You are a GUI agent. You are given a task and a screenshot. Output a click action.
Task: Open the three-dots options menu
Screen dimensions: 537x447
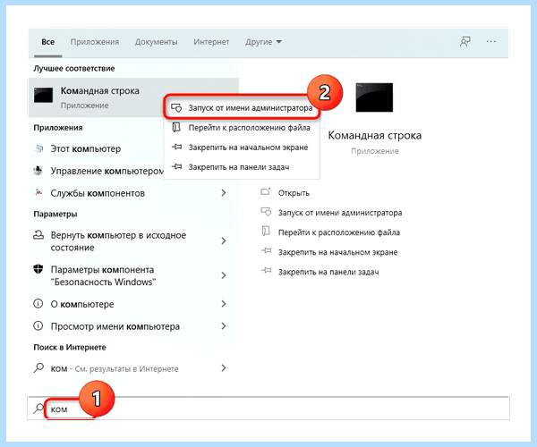[x=490, y=42]
